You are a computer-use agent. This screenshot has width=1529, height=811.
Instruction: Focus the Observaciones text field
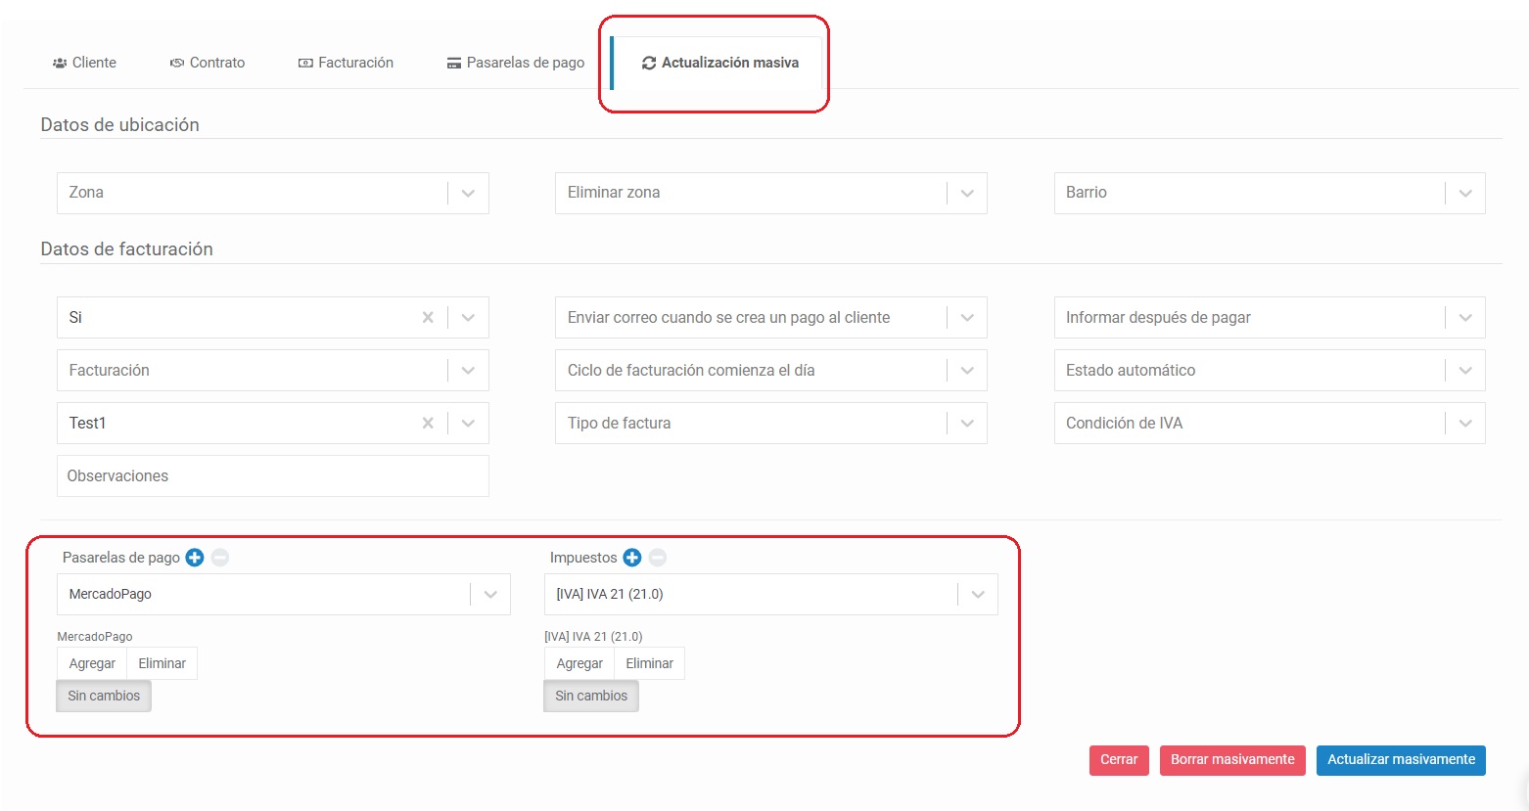point(273,476)
